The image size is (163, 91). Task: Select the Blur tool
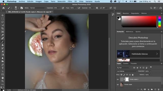3,58
